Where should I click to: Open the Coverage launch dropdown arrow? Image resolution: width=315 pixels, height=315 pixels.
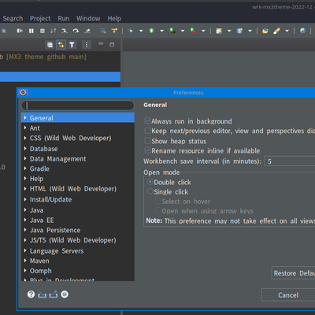[x=183, y=31]
